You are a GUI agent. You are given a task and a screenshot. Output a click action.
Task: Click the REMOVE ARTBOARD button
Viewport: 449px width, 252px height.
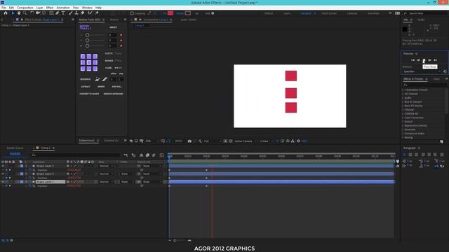point(114,94)
